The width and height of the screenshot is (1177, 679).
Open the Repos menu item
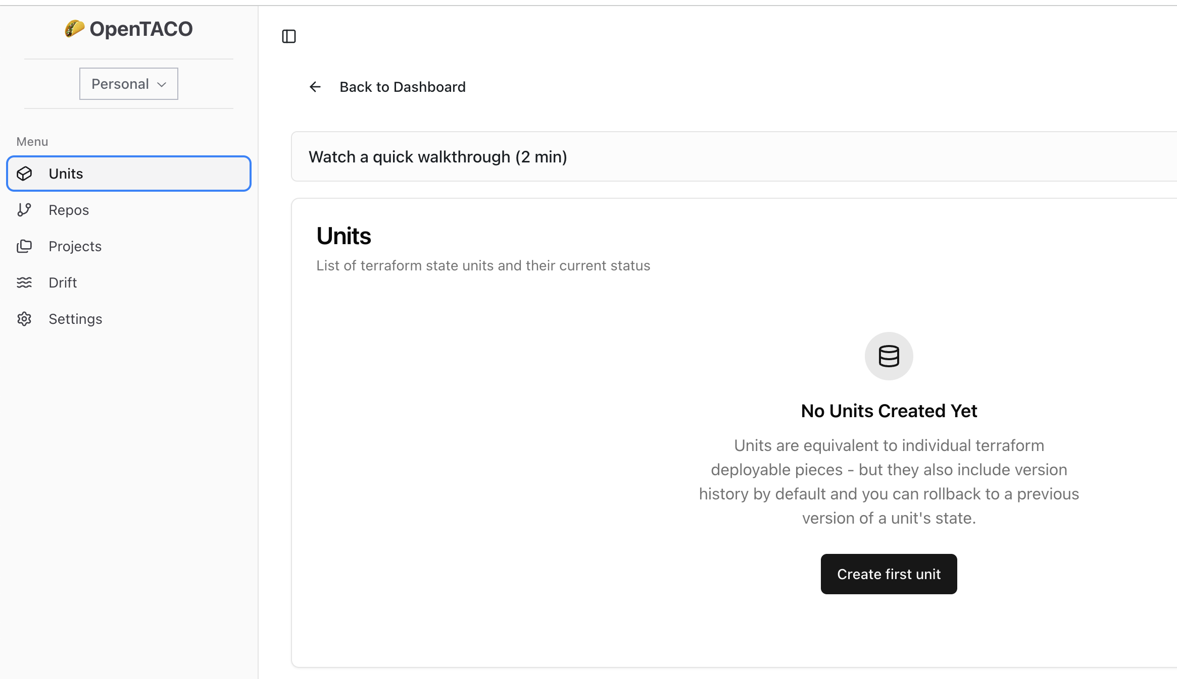(69, 210)
